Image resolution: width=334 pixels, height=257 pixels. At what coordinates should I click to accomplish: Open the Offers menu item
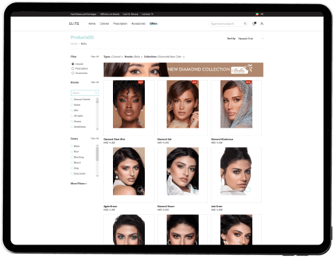coord(153,23)
